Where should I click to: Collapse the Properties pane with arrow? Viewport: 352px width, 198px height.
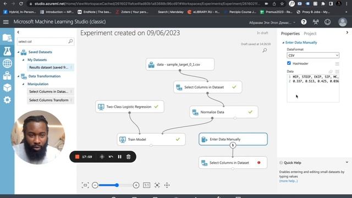click(x=347, y=32)
